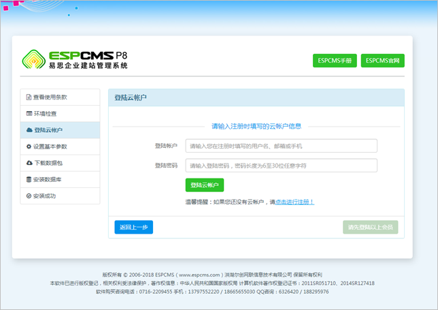Select 登陆云帐户 in the sidebar

click(60, 130)
